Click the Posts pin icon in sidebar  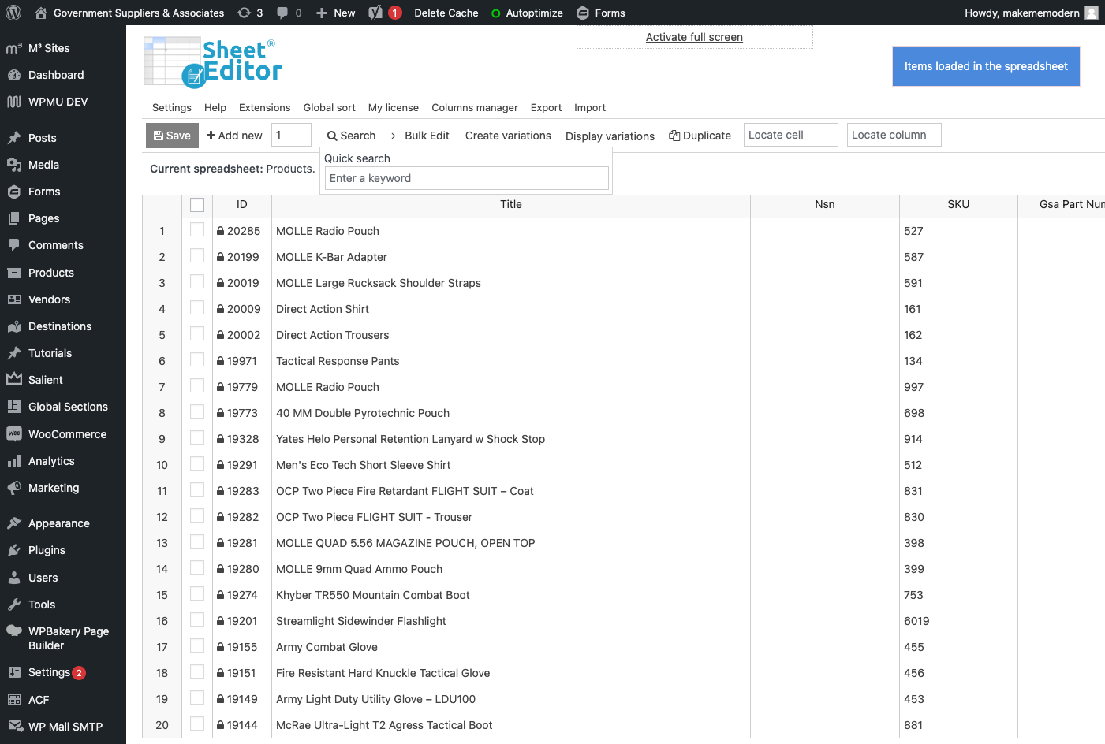14,138
